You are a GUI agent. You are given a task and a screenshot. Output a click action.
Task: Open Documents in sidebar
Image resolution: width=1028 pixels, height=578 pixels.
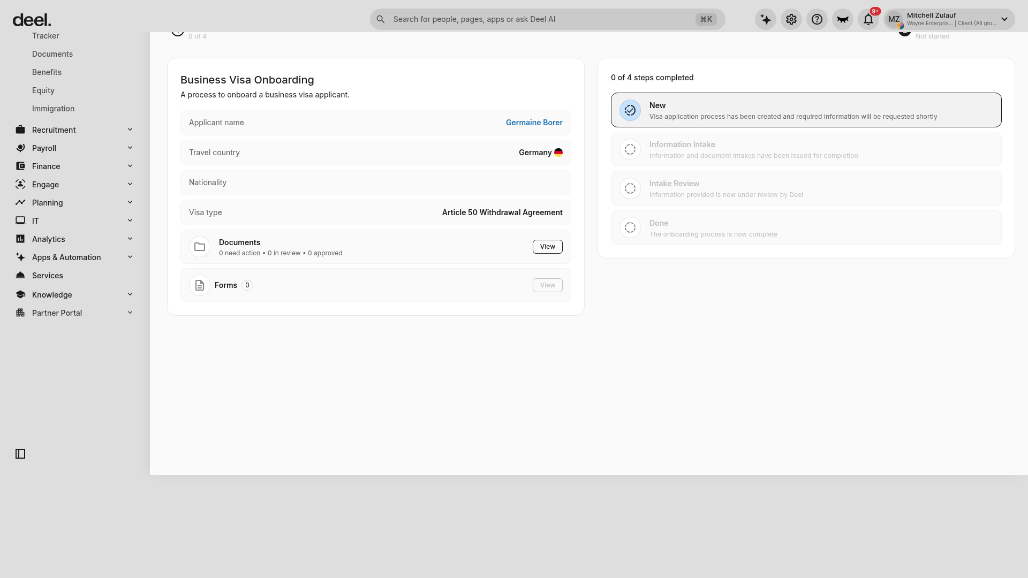click(52, 54)
